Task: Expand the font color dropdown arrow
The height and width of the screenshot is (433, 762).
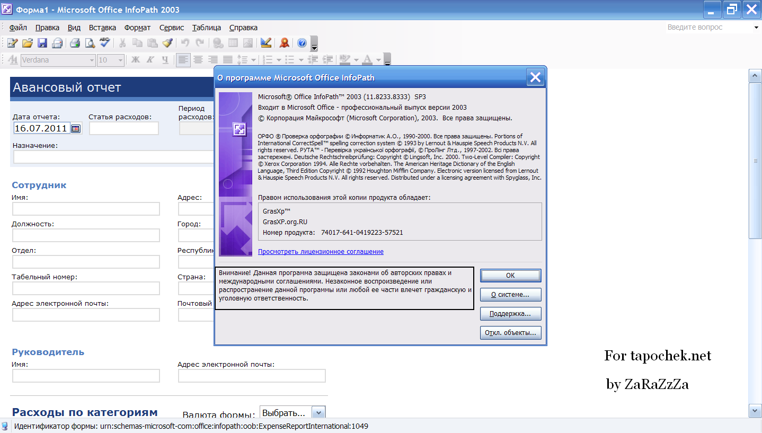Action: tap(378, 60)
